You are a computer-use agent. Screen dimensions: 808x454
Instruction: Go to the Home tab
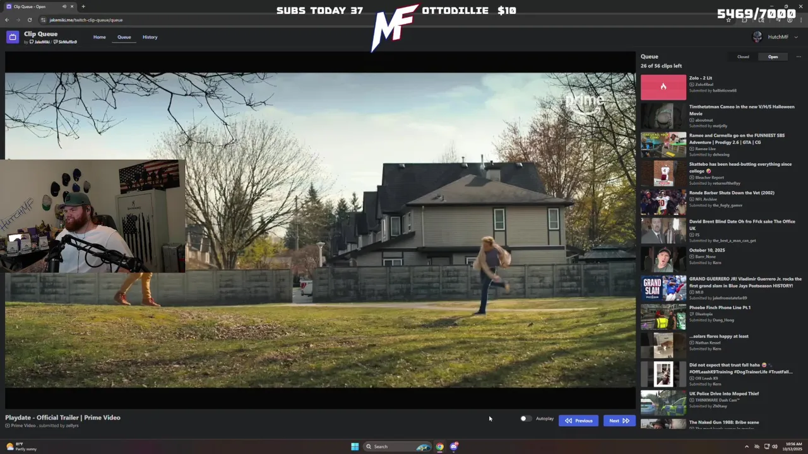click(100, 37)
